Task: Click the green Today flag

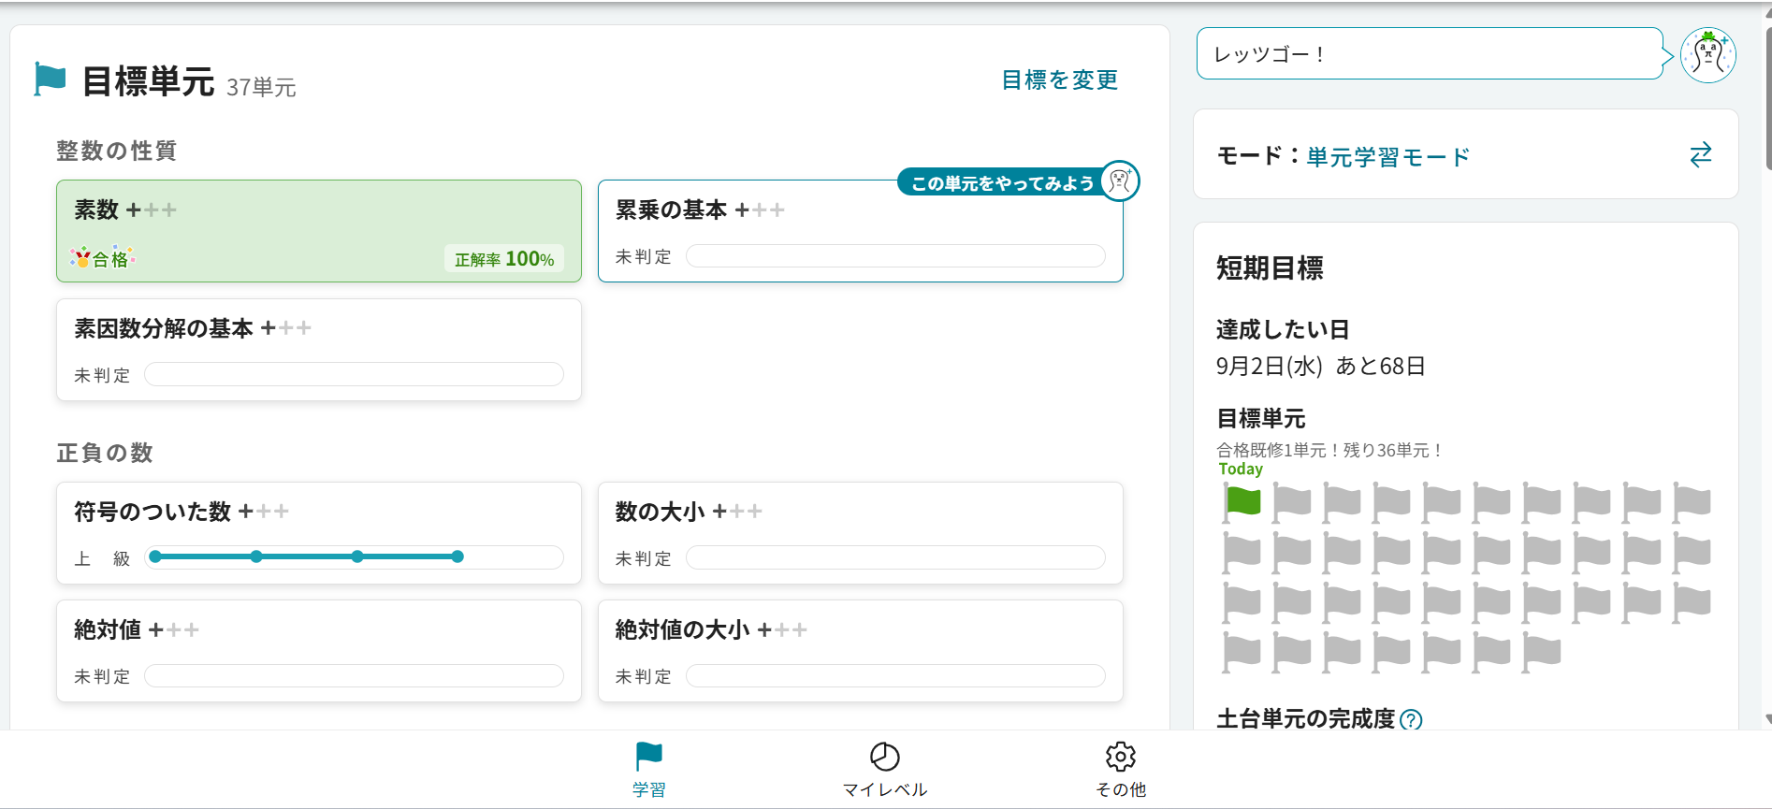Action: (1242, 501)
